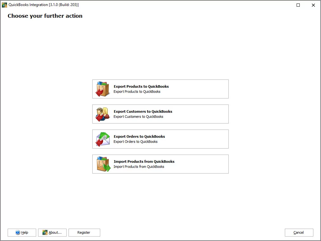Cancel the wizard
The width and height of the screenshot is (321, 241).
click(299, 233)
